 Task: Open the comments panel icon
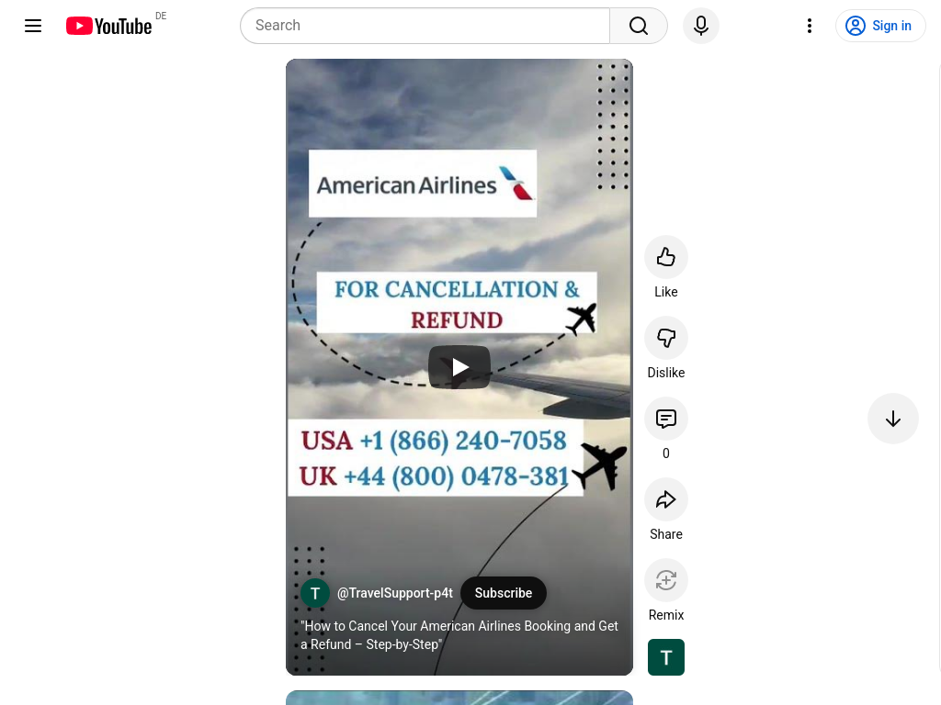click(666, 419)
